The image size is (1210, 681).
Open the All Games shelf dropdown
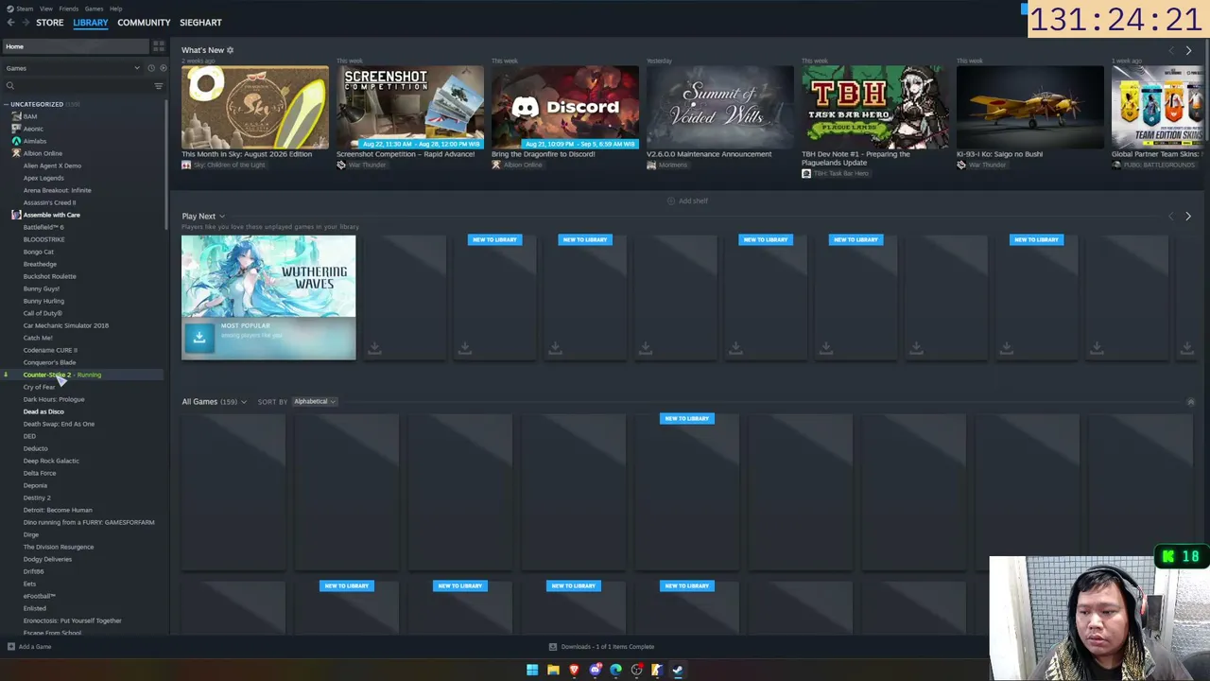[x=244, y=402]
